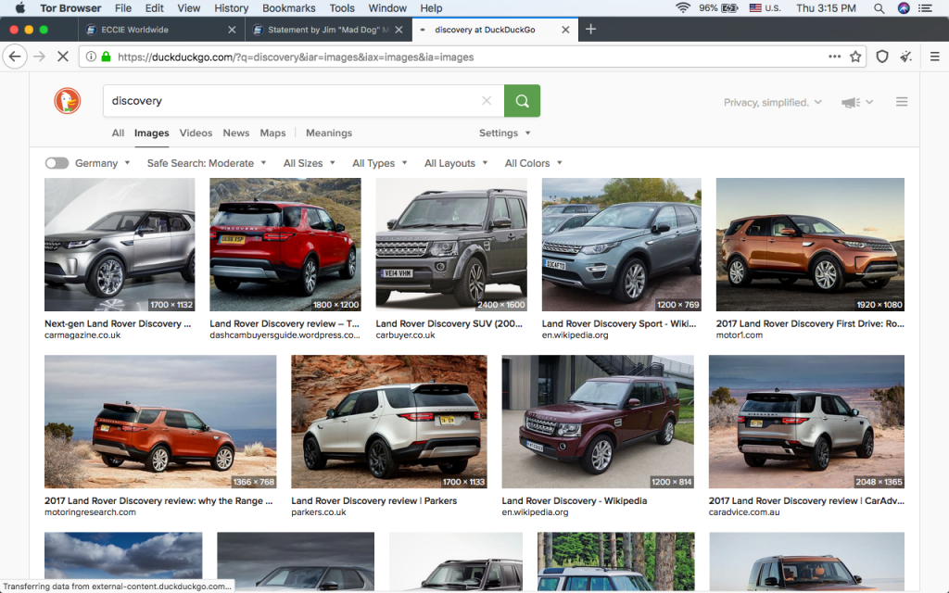The height and width of the screenshot is (593, 949).
Task: Open site information icon in the address bar
Action: [x=91, y=57]
